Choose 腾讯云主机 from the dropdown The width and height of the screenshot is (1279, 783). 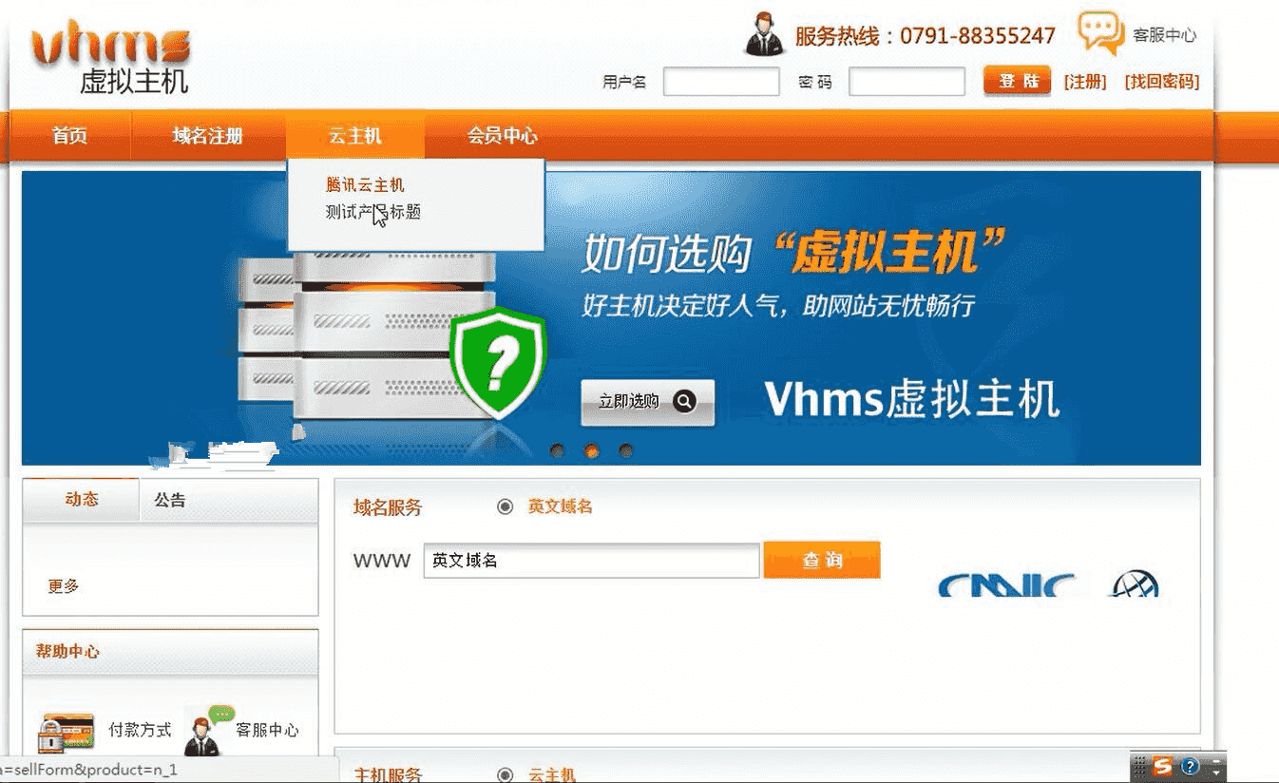click(x=365, y=185)
